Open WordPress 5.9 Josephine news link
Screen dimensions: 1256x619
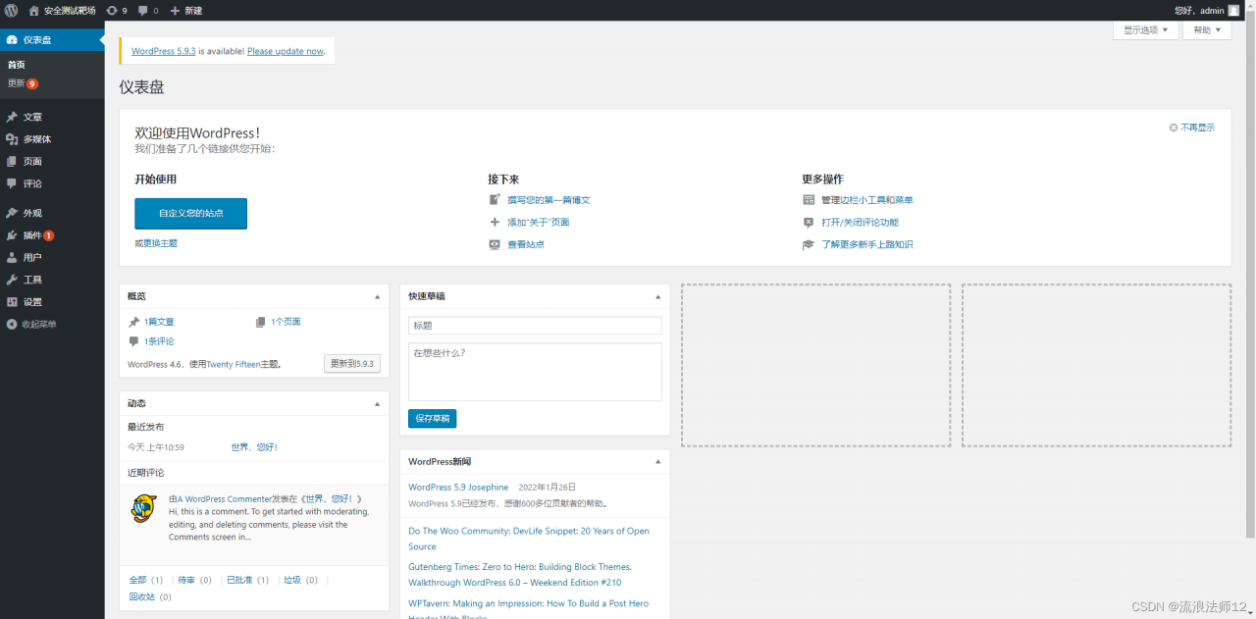coord(458,487)
